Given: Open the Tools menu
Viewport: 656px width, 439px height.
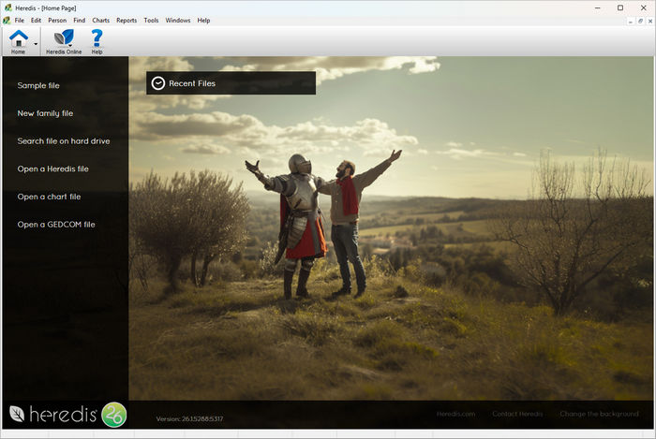Looking at the screenshot, I should coord(151,20).
